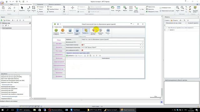This screenshot has width=200, height=112.
Task: Switch to the 'Общие' side tab
Action: [59, 40]
